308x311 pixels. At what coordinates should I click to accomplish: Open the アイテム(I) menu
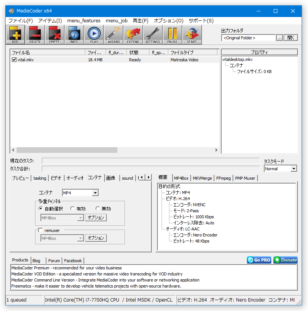[50, 21]
